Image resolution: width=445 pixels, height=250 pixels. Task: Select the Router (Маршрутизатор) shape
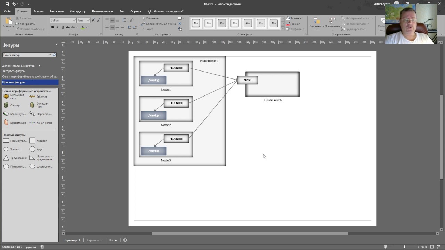pos(15,114)
